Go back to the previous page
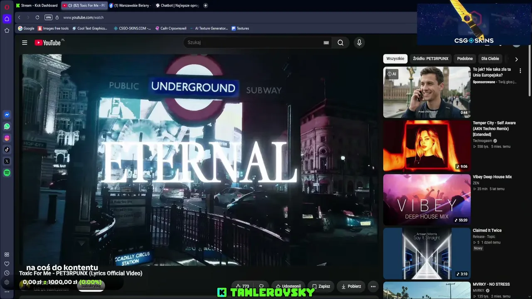Image resolution: width=532 pixels, height=299 pixels. click(19, 17)
